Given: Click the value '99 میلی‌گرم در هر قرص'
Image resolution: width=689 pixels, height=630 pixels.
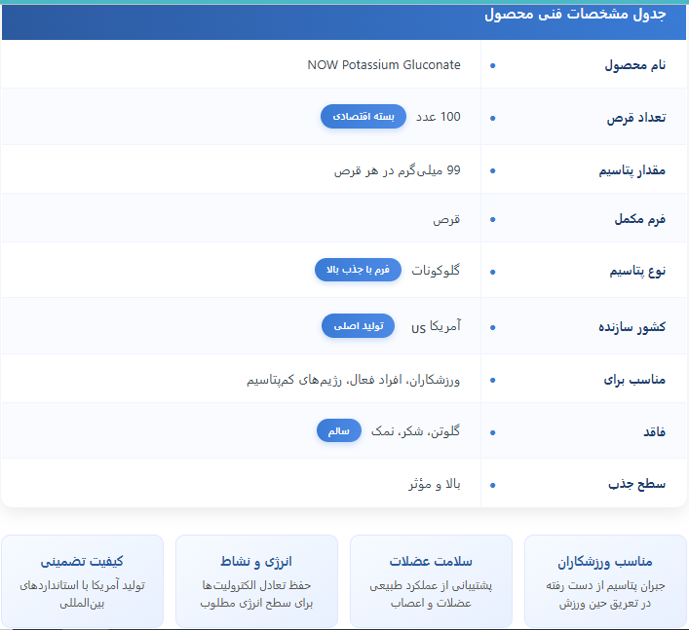Looking at the screenshot, I should coord(397,169).
